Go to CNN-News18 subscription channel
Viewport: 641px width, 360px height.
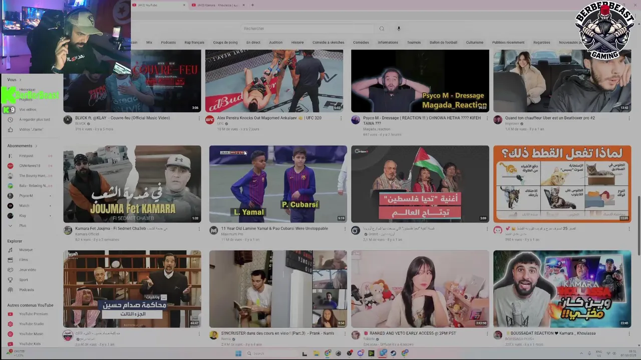tap(30, 165)
